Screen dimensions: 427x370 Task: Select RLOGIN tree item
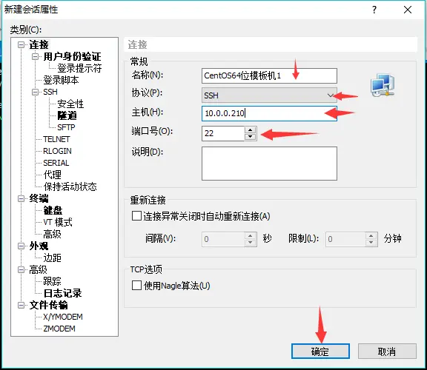pyautogui.click(x=58, y=151)
